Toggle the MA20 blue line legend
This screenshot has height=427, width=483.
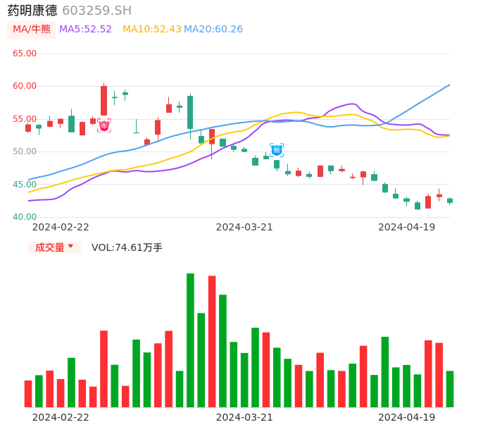pyautogui.click(x=213, y=29)
